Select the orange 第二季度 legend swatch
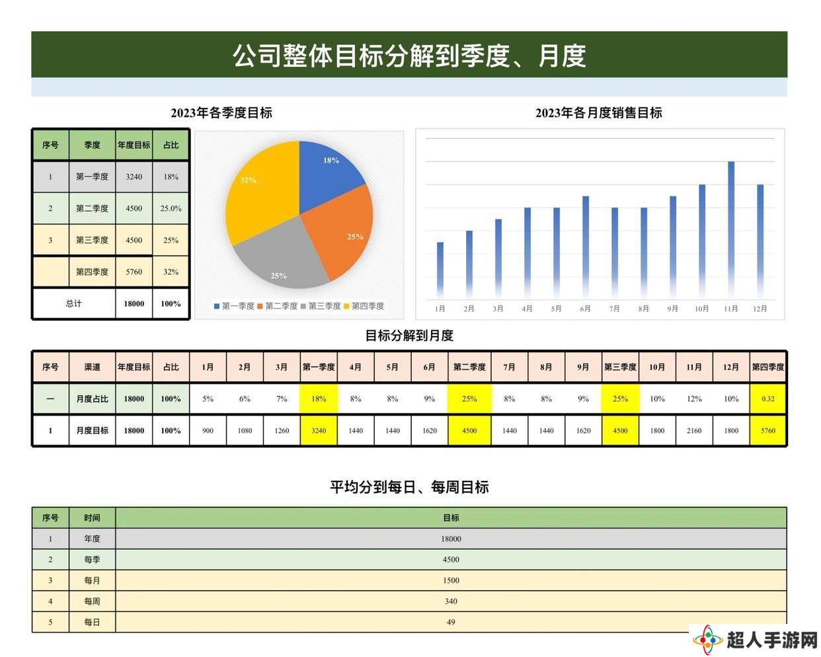The width and height of the screenshot is (821, 657). (260, 306)
